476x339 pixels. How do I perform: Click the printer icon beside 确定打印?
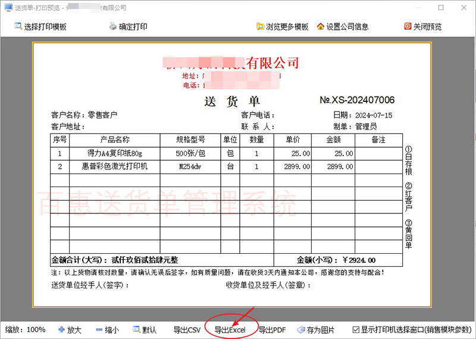113,26
